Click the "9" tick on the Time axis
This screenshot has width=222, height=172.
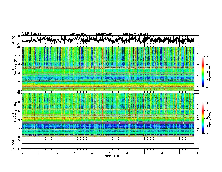179,153
